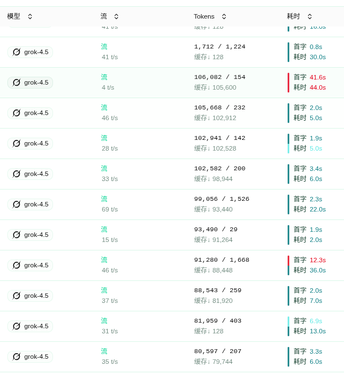Screen dimensions: 344x374
Task: Click the red first-token time 12.3s
Action: tap(317, 260)
